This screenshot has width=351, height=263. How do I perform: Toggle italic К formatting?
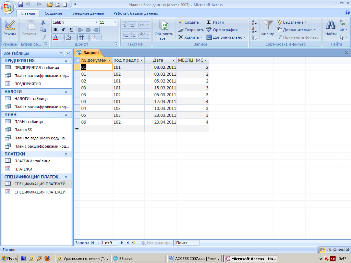[x=63, y=30]
